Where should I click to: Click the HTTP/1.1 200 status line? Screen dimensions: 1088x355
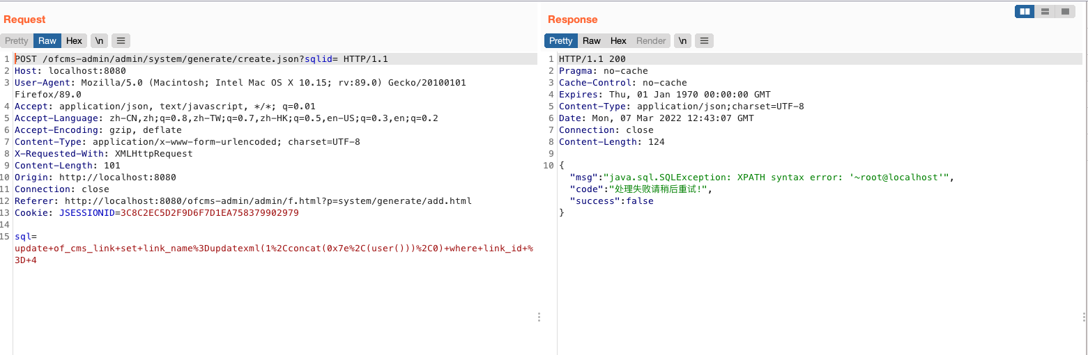(592, 59)
